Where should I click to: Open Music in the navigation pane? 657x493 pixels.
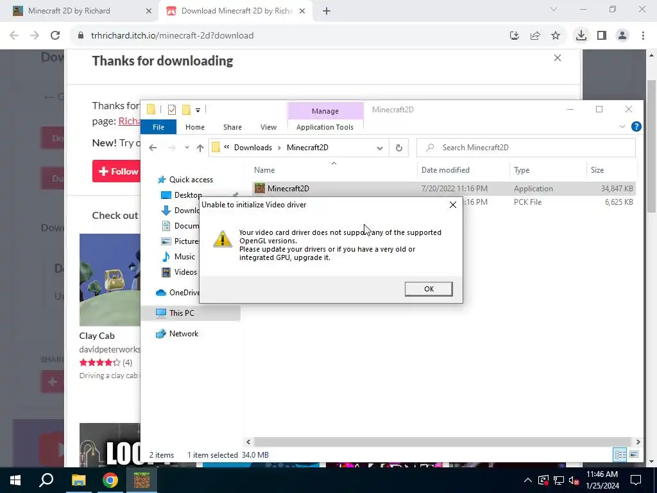184,257
